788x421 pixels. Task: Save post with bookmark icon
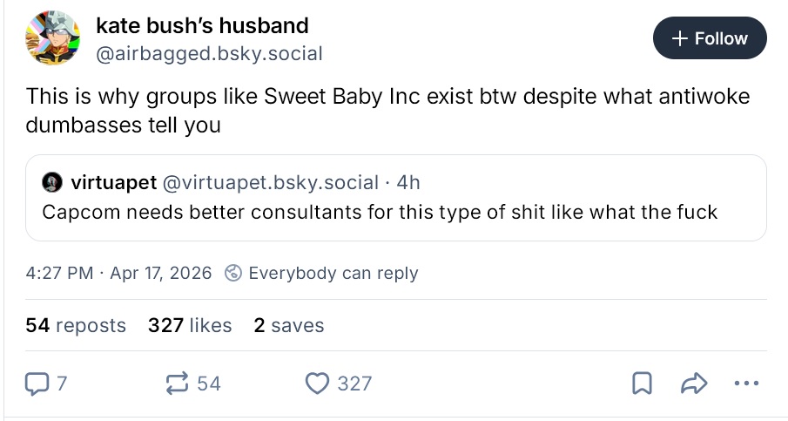coord(643,383)
